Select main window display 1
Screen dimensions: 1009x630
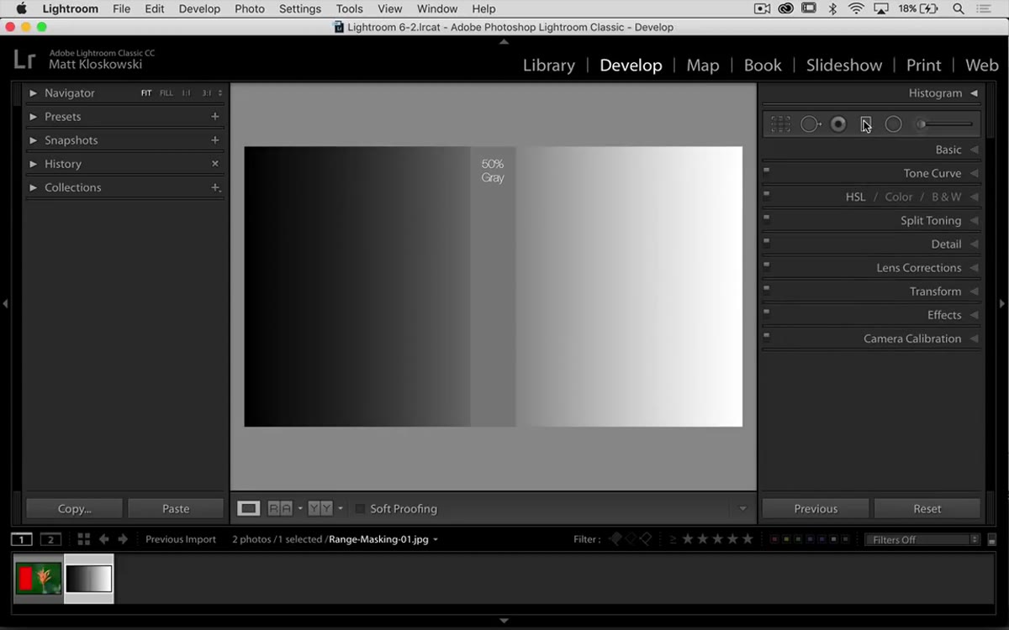(22, 539)
